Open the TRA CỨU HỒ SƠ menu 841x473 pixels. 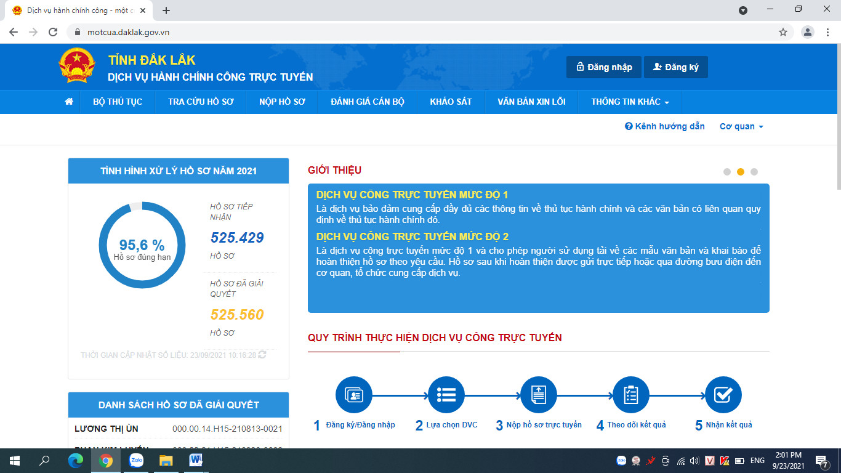(201, 102)
